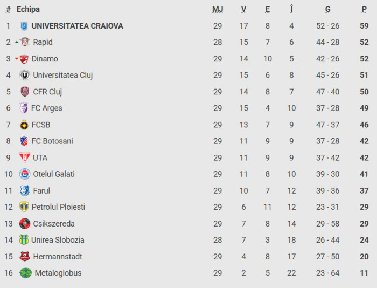Image resolution: width=377 pixels, height=288 pixels.
Task: Open the Otelul Galati team link
Action: 54,174
